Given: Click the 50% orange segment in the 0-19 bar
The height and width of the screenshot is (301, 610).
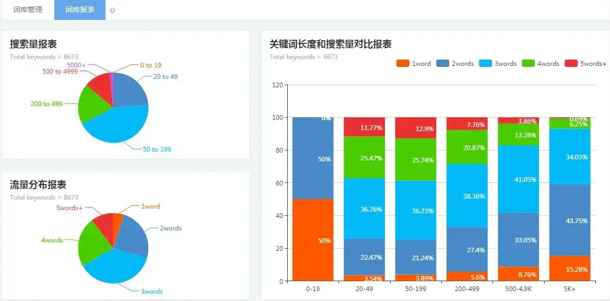Looking at the screenshot, I should pyautogui.click(x=313, y=240).
